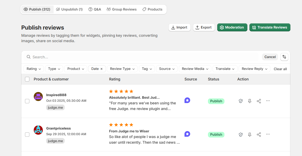Click the sort reviews arrows icon
The image size is (302, 156).
(x=284, y=57)
